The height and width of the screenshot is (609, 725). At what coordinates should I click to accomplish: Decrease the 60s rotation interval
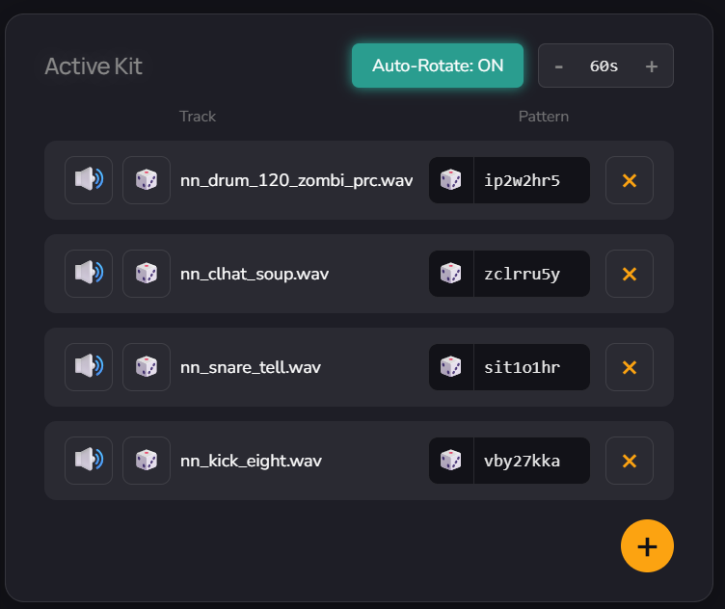(559, 66)
